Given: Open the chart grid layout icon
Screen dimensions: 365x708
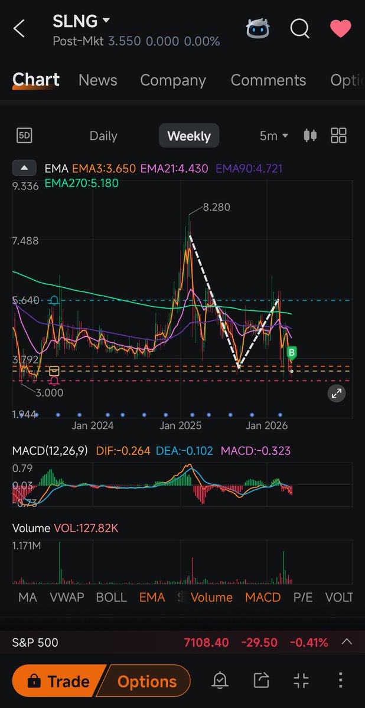Looking at the screenshot, I should pyautogui.click(x=338, y=136).
